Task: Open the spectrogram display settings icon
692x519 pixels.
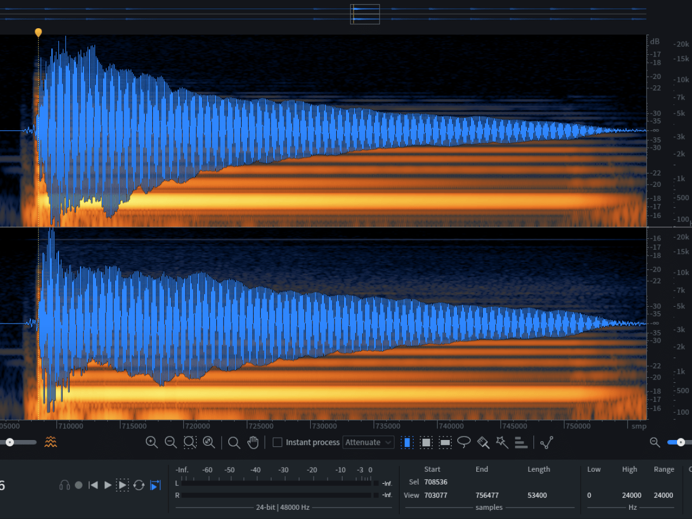Action: [51, 442]
